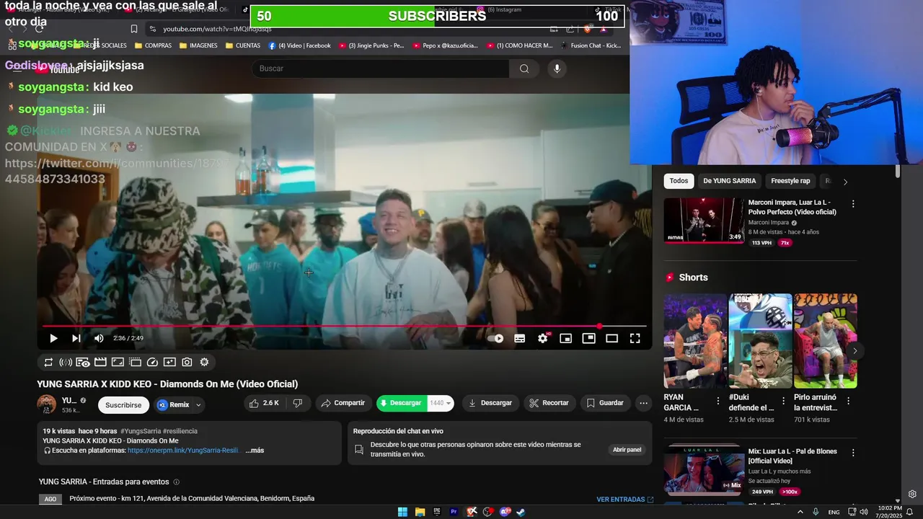The width and height of the screenshot is (923, 519).
Task: Enable miniplayer mode
Action: [566, 338]
